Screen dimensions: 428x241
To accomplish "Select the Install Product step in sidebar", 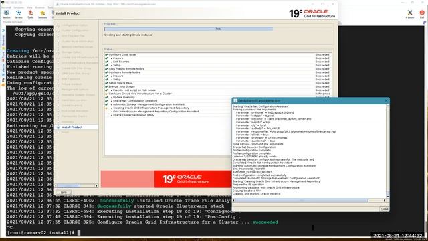I will click(72, 127).
